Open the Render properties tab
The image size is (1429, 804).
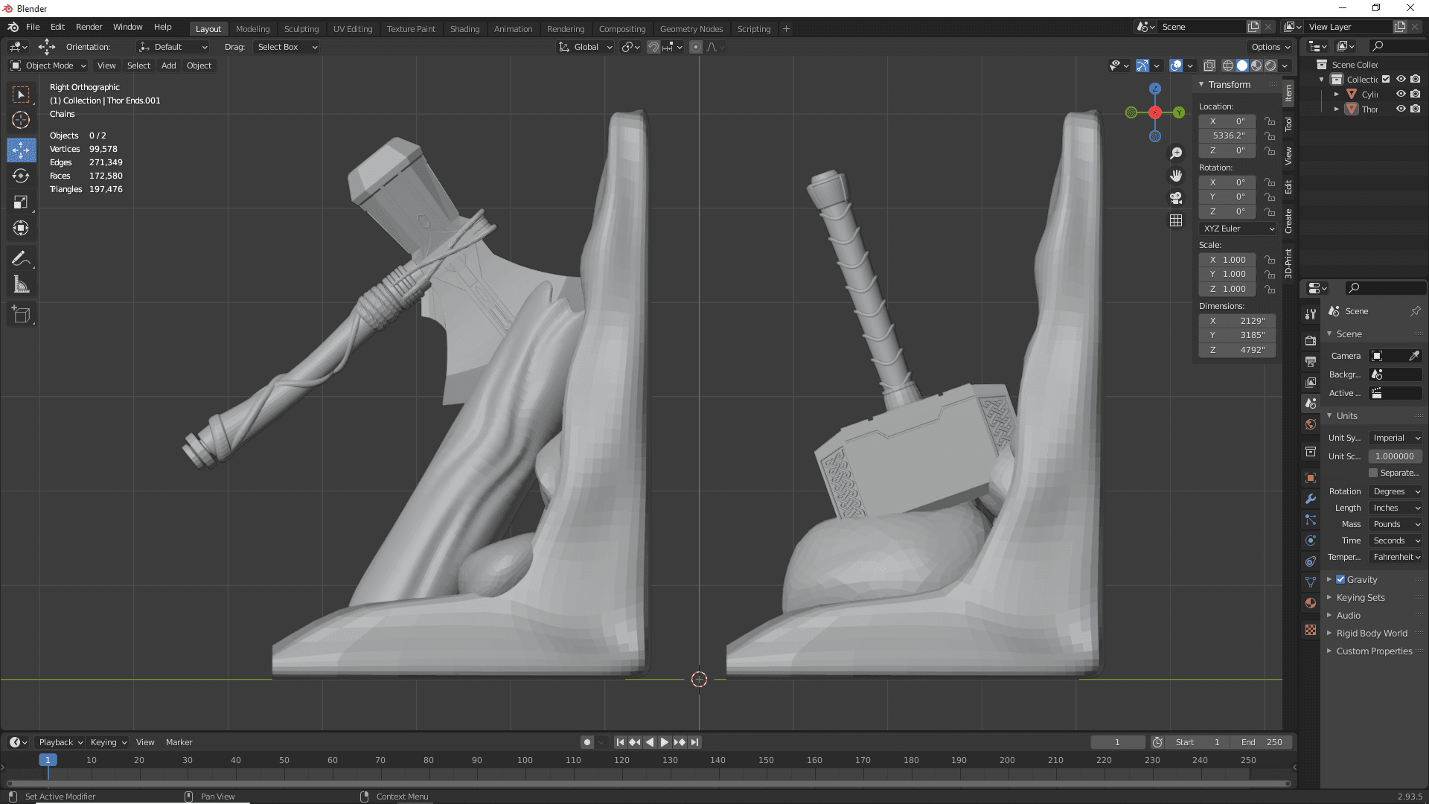(x=1311, y=340)
